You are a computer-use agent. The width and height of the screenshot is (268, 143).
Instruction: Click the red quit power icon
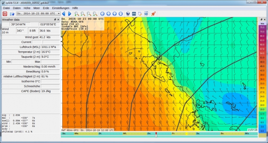tap(5, 14)
